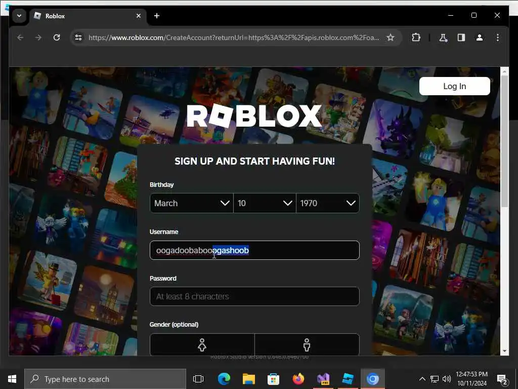The height and width of the screenshot is (389, 518).
Task: Go forward to the next page
Action: [x=38, y=37]
